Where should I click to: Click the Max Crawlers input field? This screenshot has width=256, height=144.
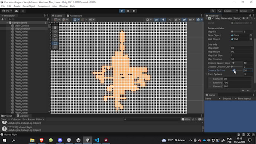tap(241, 59)
